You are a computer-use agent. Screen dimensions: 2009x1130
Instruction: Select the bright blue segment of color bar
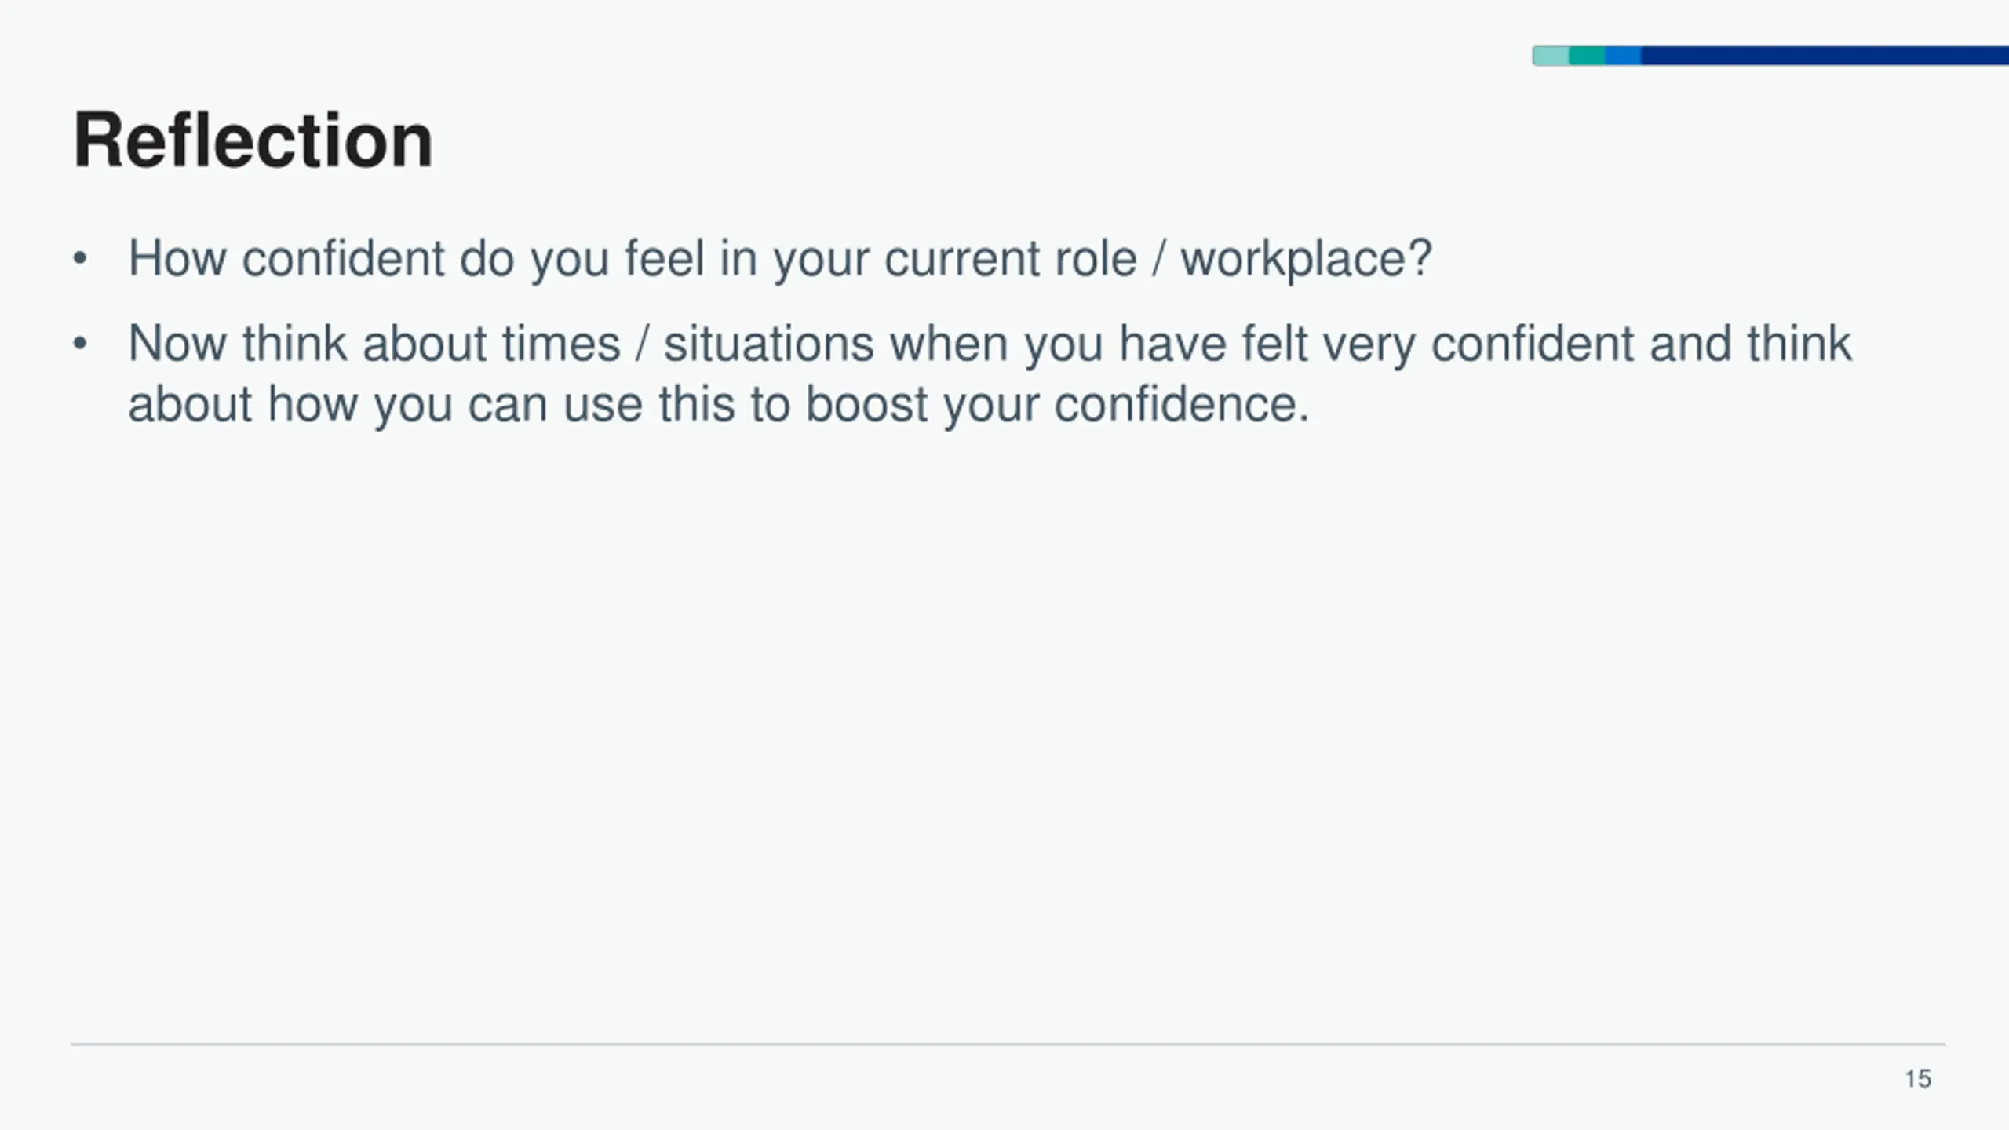click(x=1623, y=56)
